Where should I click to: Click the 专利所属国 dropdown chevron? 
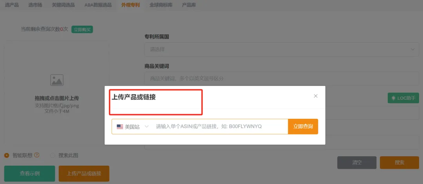point(412,50)
